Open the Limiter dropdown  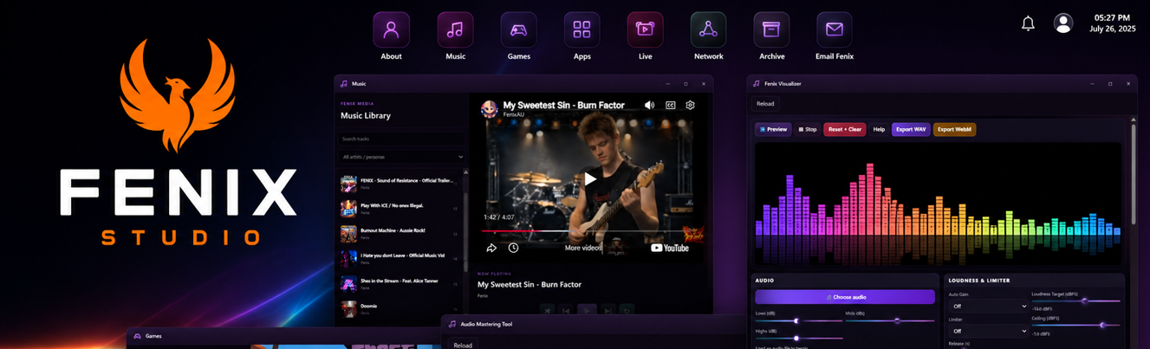tap(988, 331)
